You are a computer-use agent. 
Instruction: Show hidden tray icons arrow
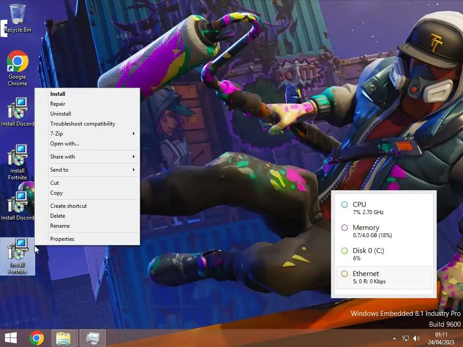[394, 338]
